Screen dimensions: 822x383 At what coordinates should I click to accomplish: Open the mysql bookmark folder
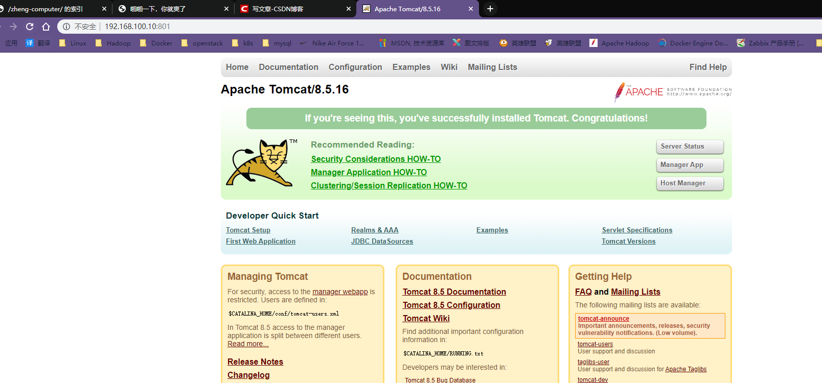[x=277, y=43]
